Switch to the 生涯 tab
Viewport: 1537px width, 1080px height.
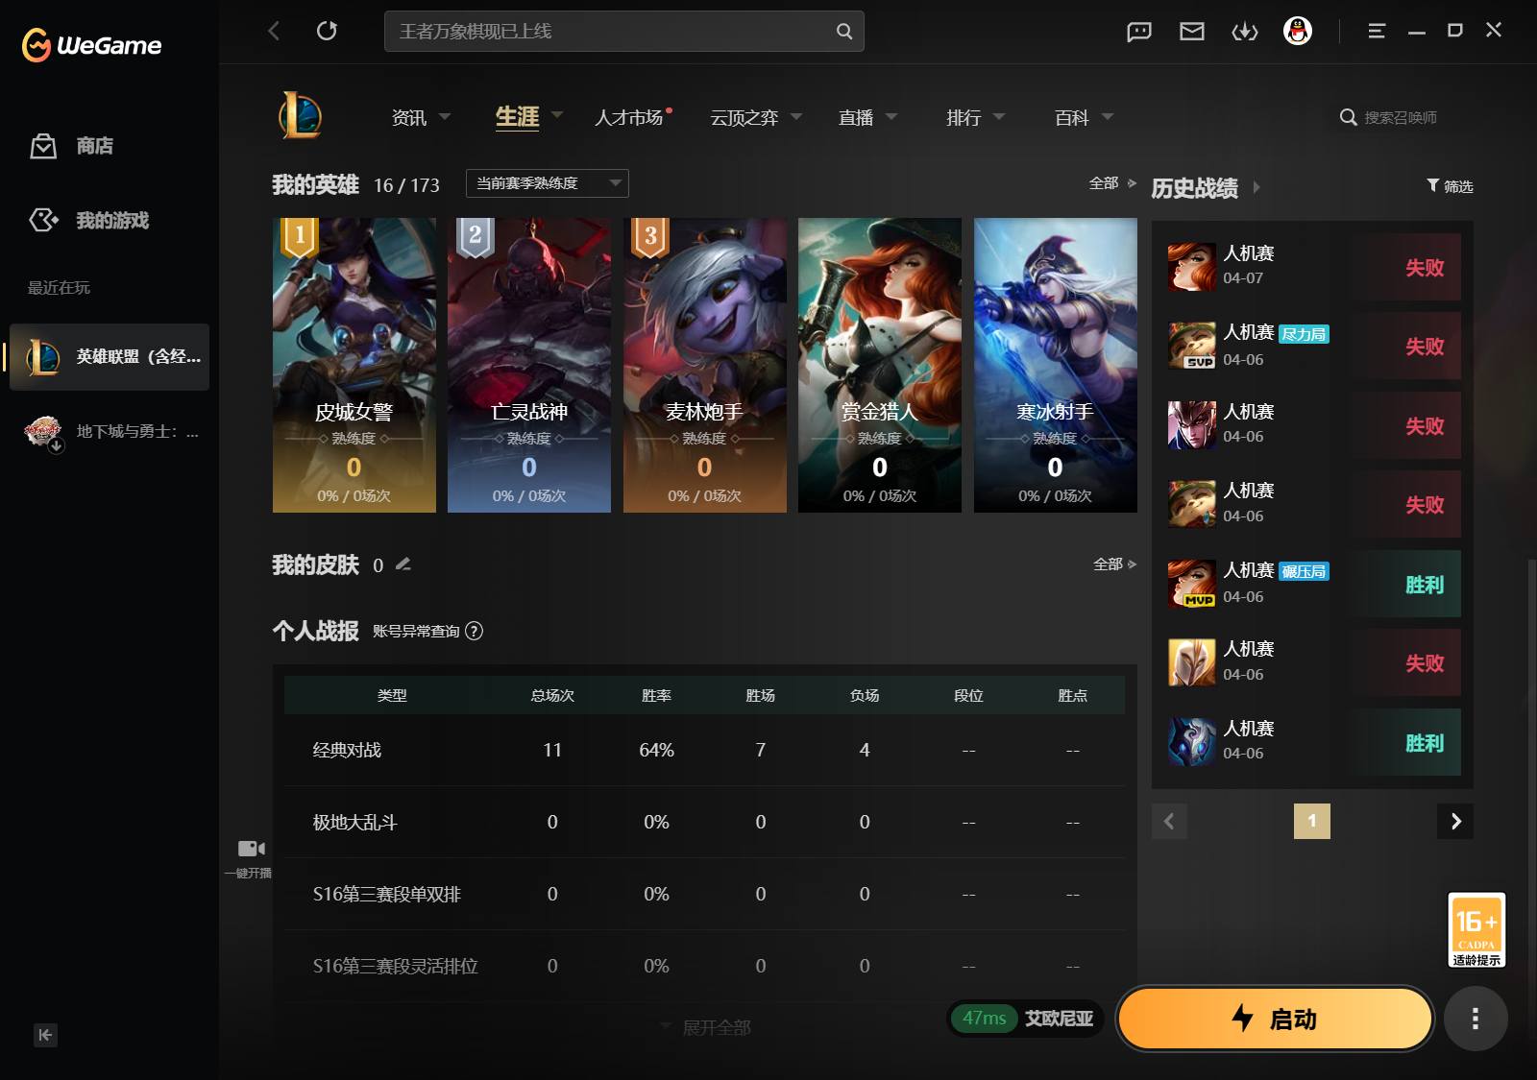pyautogui.click(x=517, y=116)
